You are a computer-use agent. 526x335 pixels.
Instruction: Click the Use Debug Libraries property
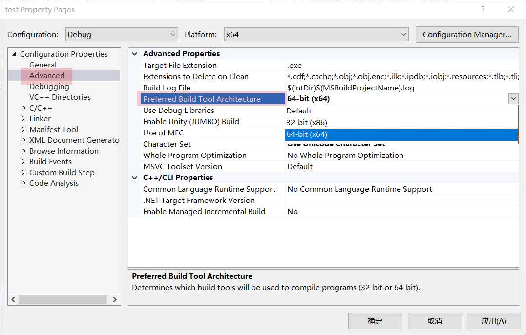(178, 110)
